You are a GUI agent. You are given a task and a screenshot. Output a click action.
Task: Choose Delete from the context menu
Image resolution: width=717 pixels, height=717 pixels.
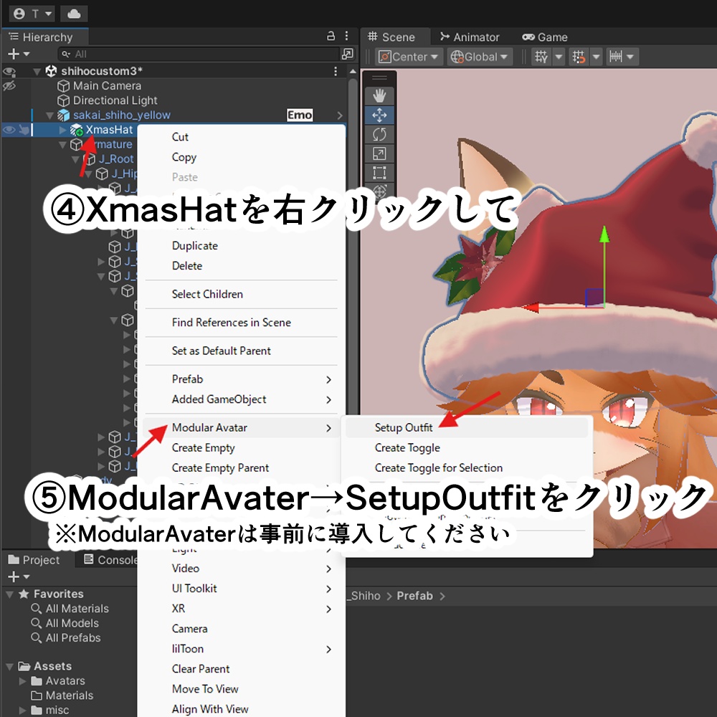point(187,266)
